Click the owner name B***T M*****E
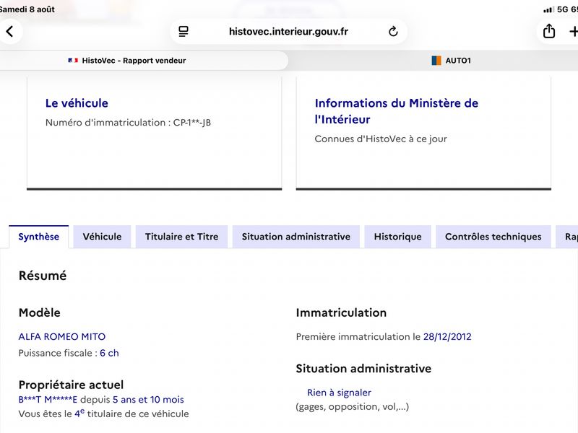The width and height of the screenshot is (578, 433). click(48, 400)
